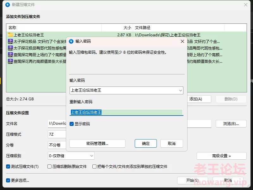Click the 开始(S) button
The image size is (253, 190).
coord(192,180)
